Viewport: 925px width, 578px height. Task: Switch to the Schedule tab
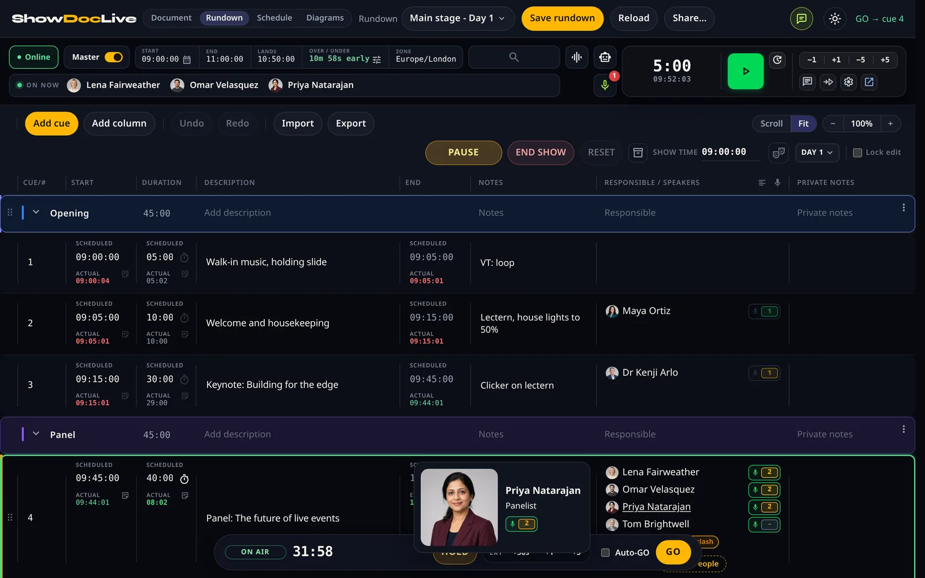click(x=275, y=18)
